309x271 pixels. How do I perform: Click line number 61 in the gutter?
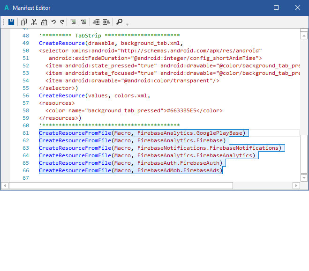click(26, 133)
